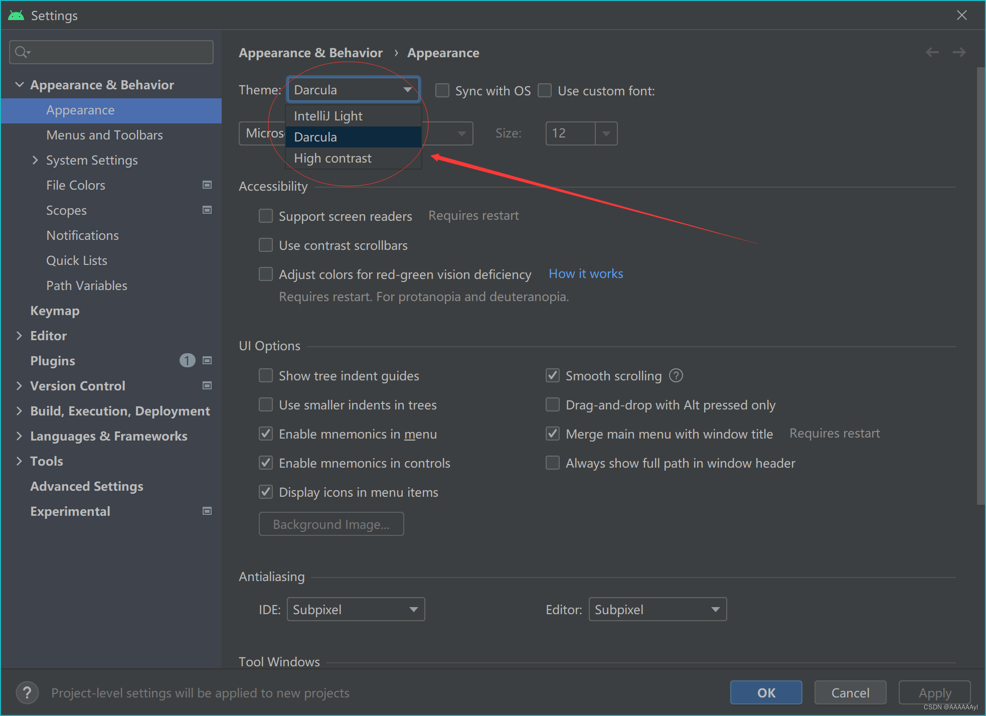Click the File Colors save icon
This screenshot has height=716, width=986.
(207, 185)
